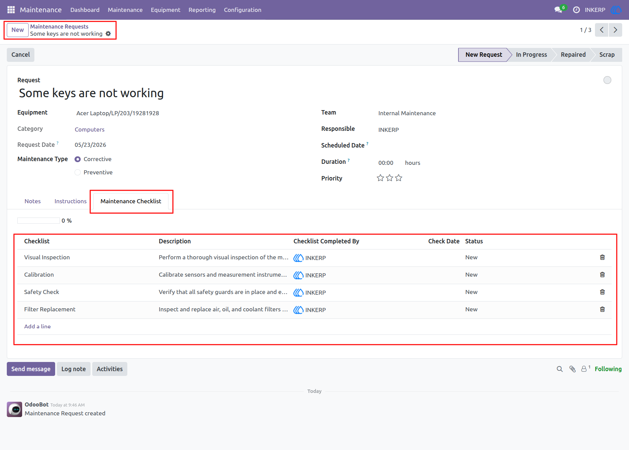Delete the Calibration checklist row
The width and height of the screenshot is (629, 450).
(x=602, y=275)
